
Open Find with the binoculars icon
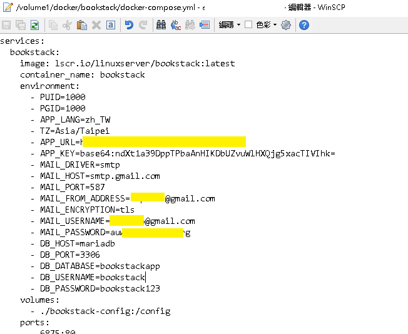click(161, 25)
